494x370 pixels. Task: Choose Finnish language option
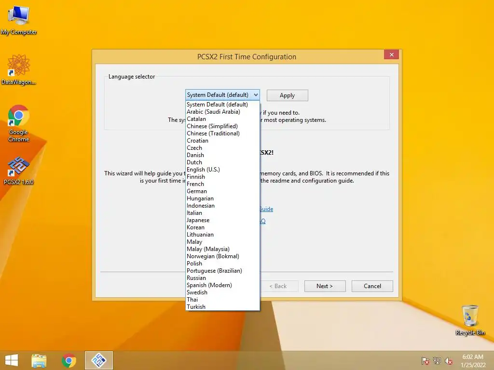222,177
